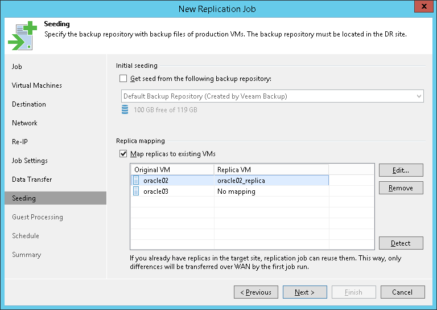Click the oracle03 VM icon
Image resolution: width=437 pixels, height=310 pixels.
[x=136, y=191]
